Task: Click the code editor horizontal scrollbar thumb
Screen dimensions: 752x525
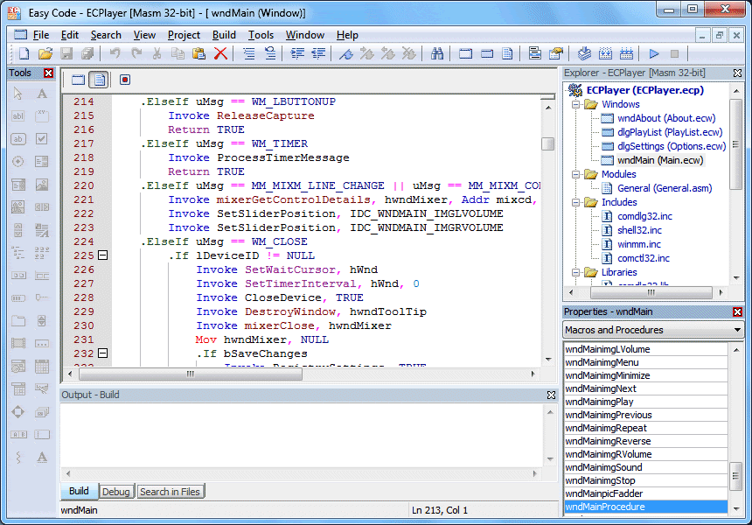Action: (191, 374)
